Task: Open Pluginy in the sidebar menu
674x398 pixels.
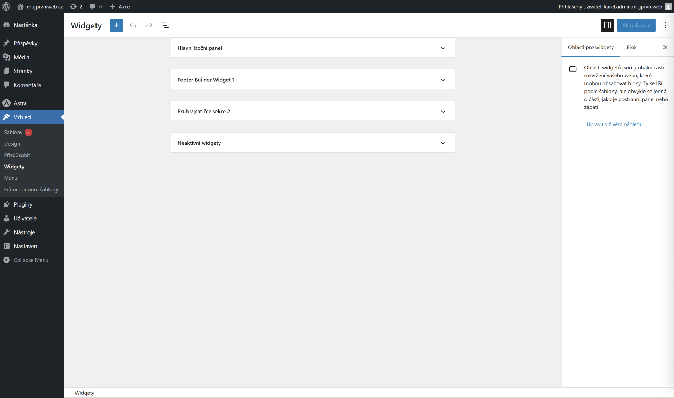Action: [23, 204]
